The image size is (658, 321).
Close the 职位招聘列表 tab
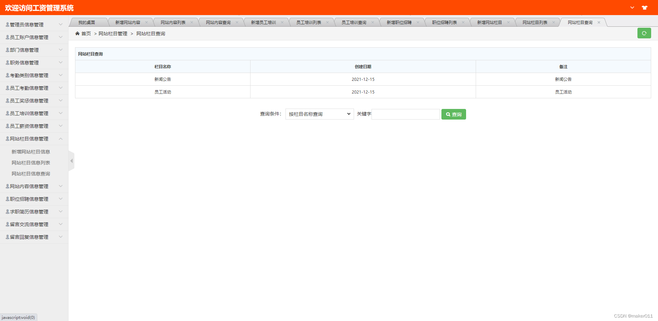463,23
